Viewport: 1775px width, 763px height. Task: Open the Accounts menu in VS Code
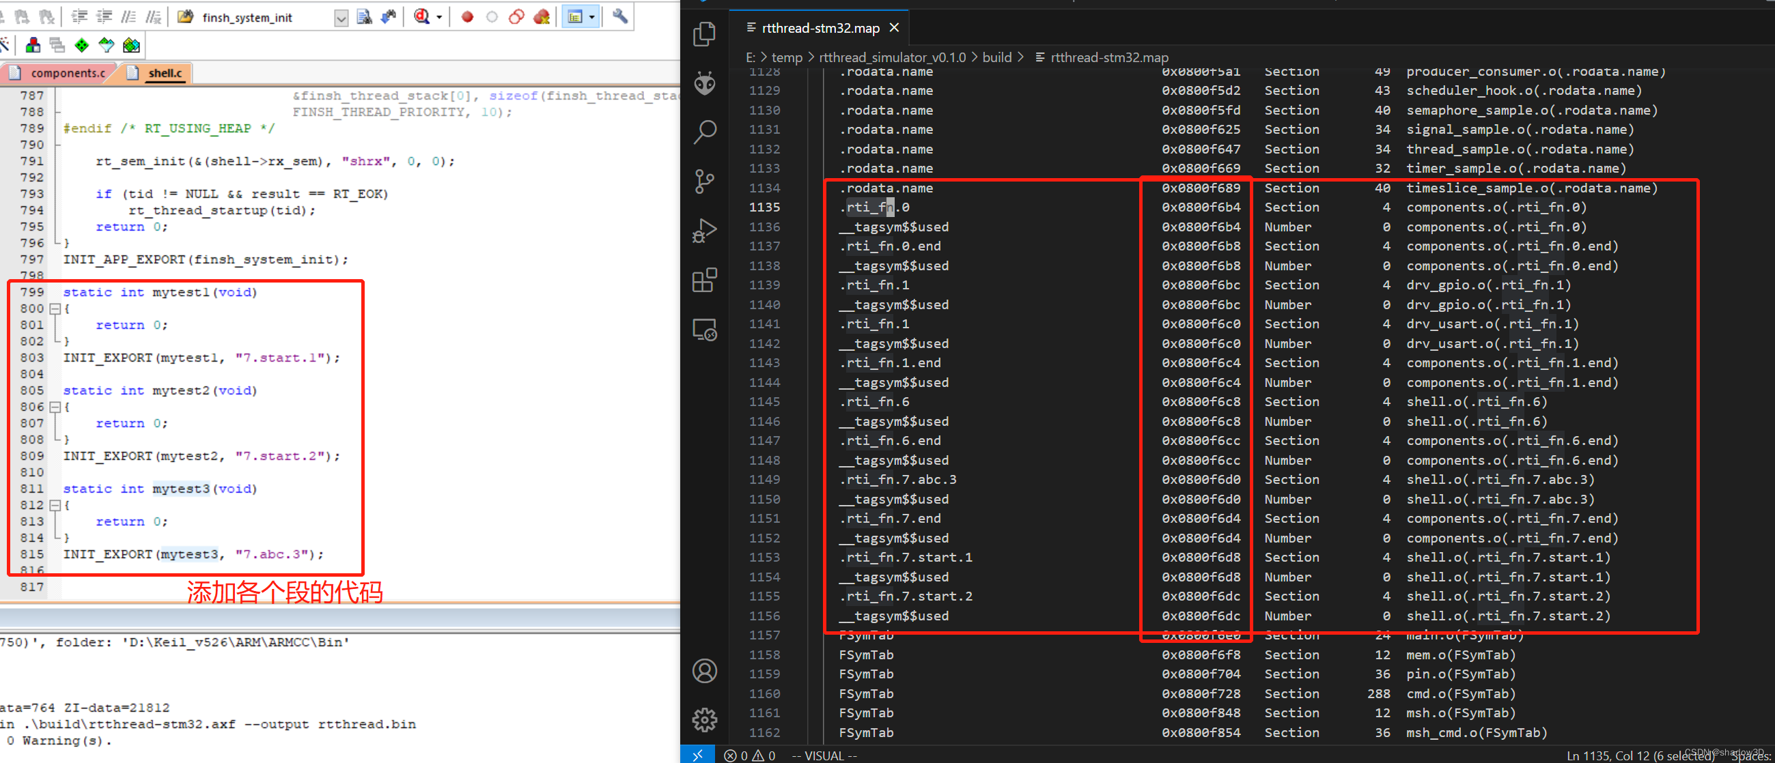[x=704, y=670]
